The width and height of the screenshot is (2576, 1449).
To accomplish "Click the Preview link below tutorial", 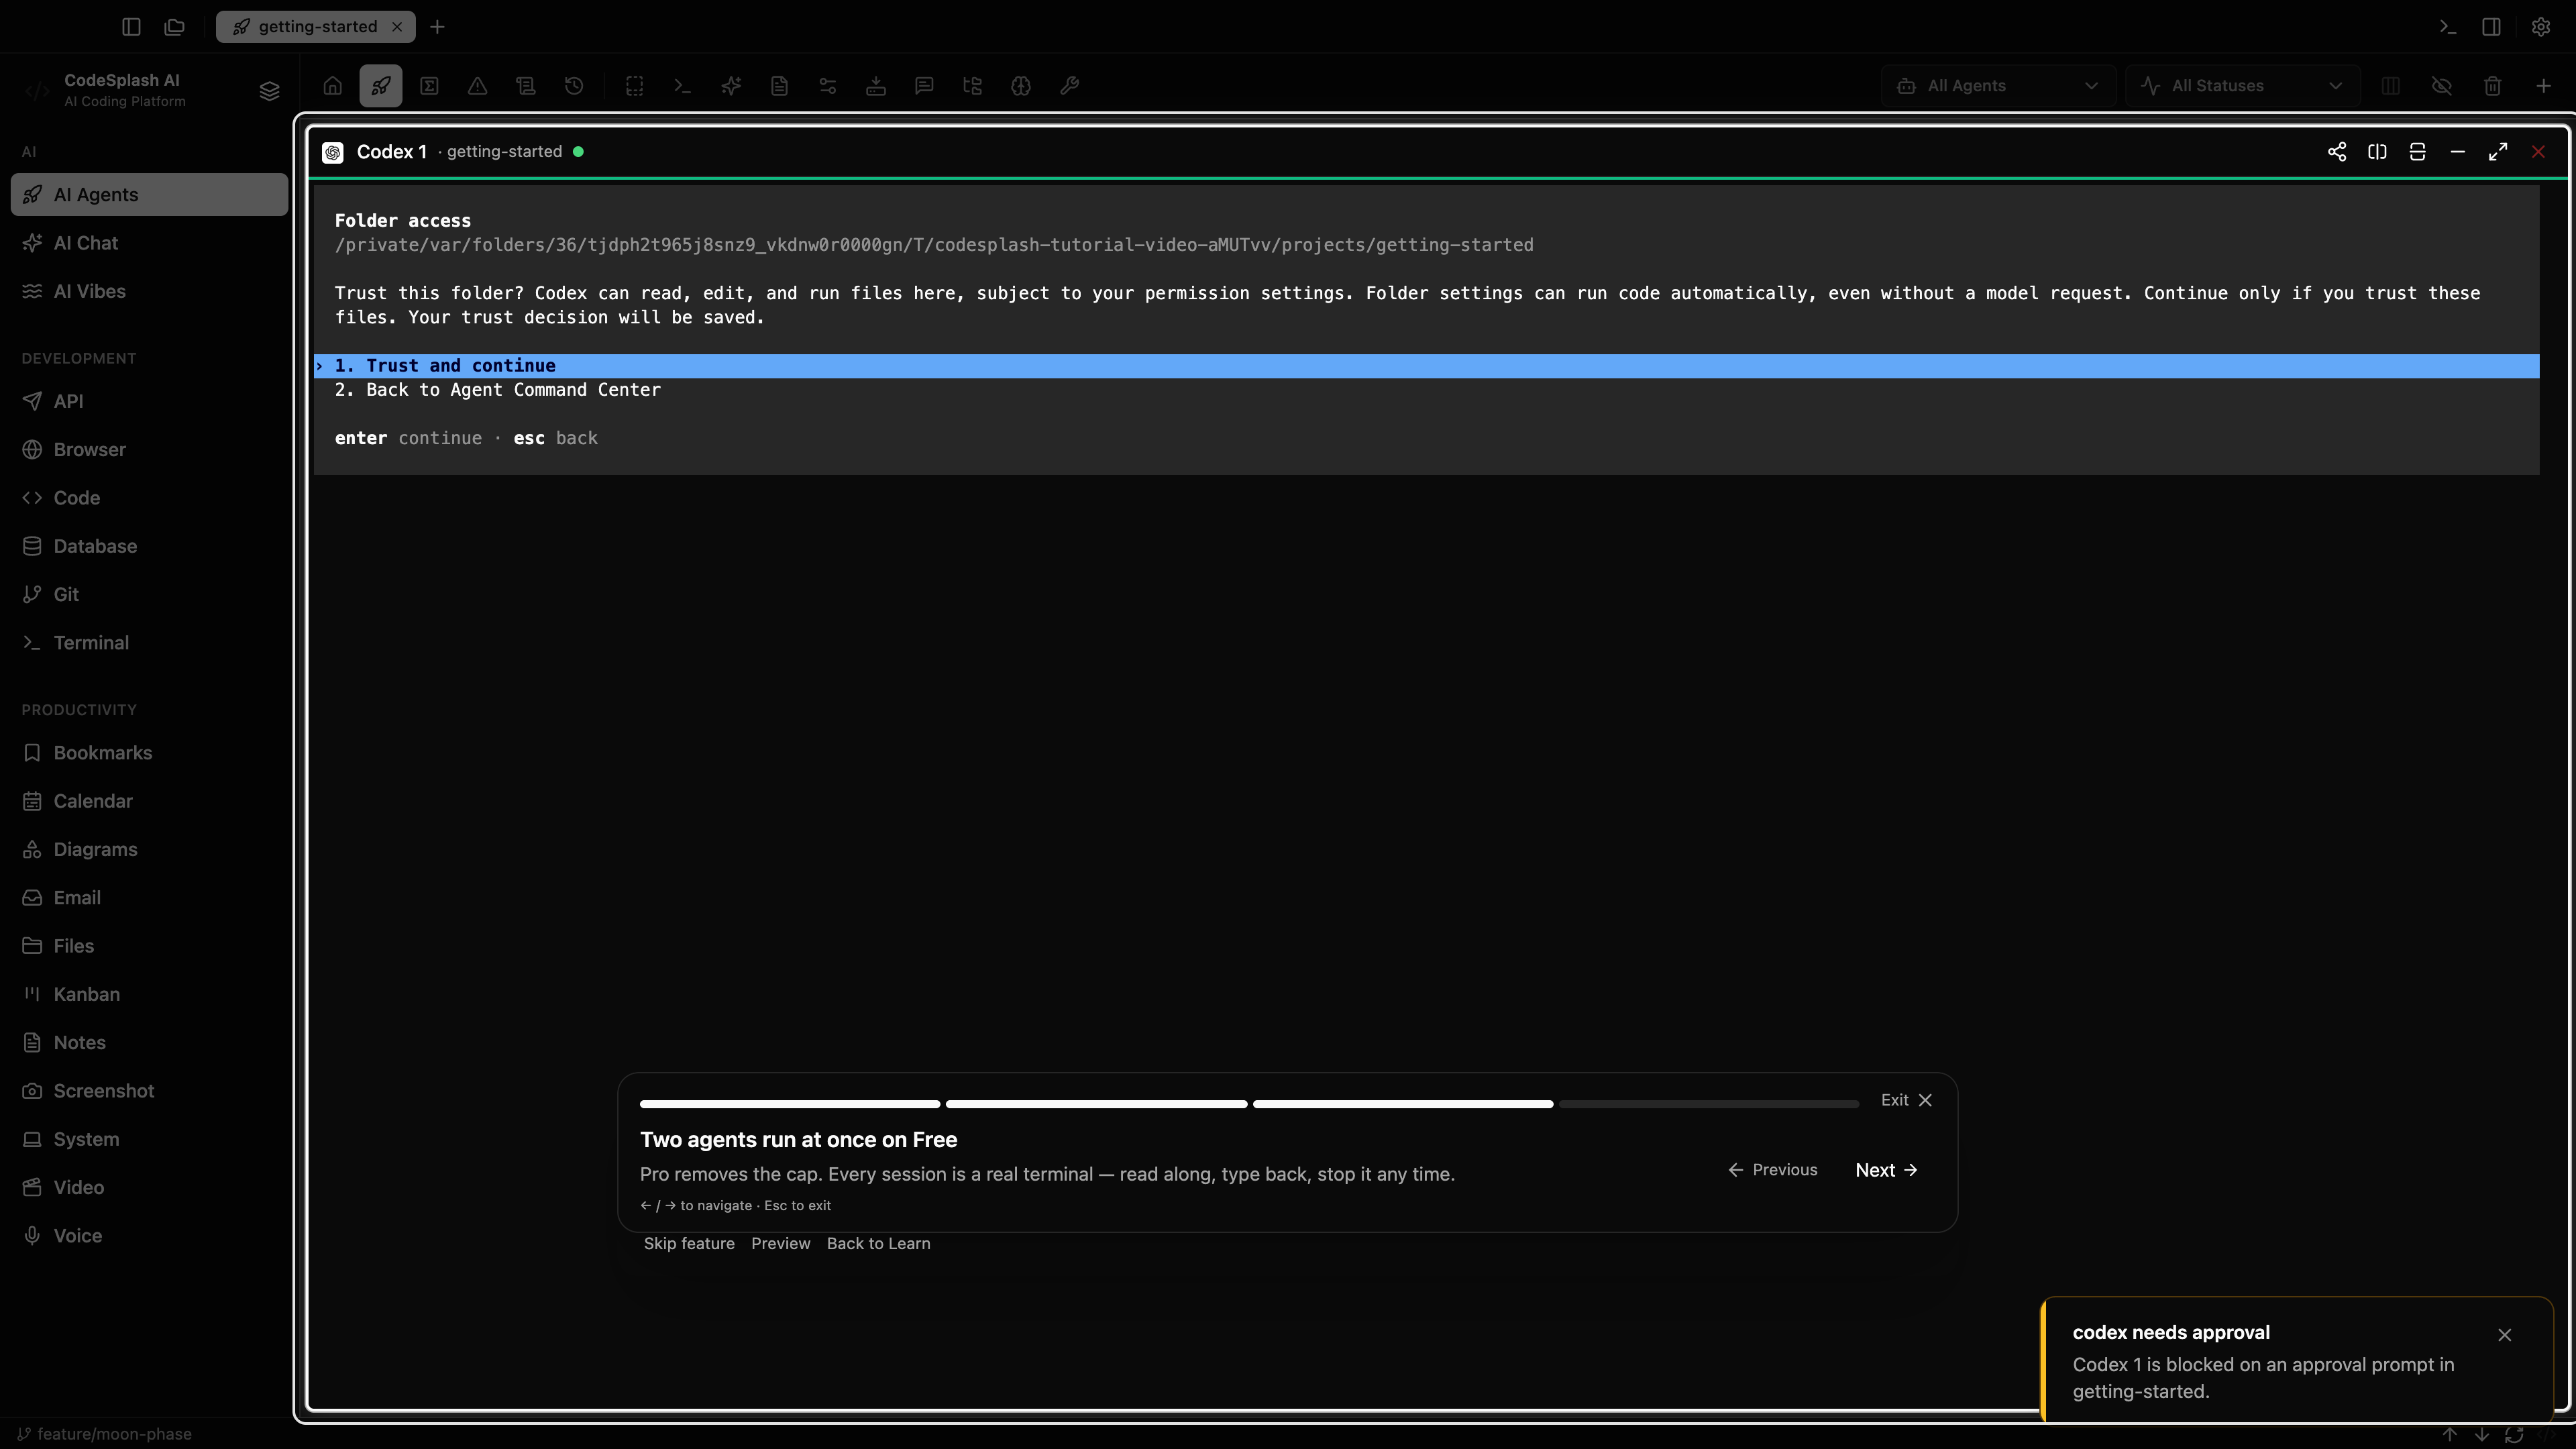I will [x=781, y=1244].
